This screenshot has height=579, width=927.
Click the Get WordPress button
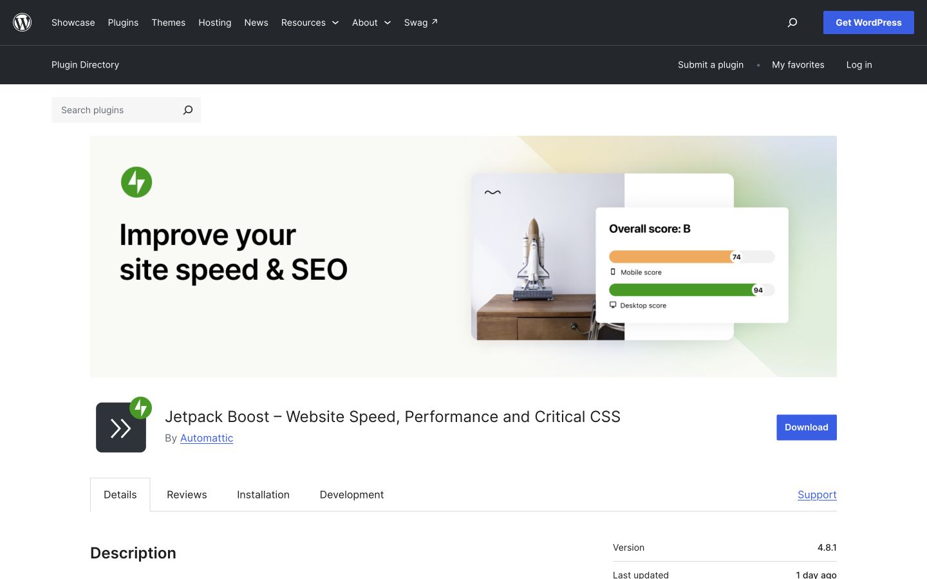coord(868,23)
